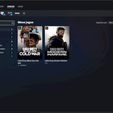Toggle favorite star on Modern Warfare cover
Image resolution: width=113 pixels, height=113 pixels.
(47, 28)
